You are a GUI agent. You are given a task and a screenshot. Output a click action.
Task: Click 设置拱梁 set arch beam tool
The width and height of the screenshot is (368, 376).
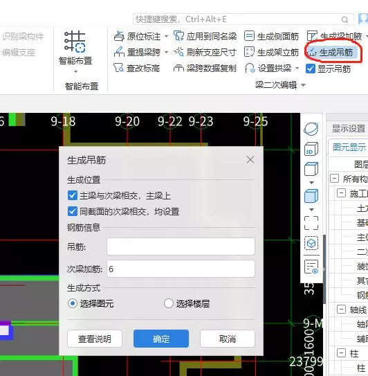click(x=268, y=69)
